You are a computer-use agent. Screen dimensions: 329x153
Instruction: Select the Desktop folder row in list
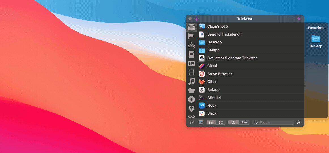(x=251, y=42)
